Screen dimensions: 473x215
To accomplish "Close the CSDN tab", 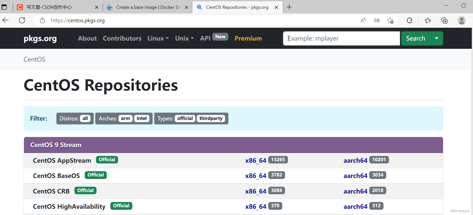I will (x=97, y=7).
